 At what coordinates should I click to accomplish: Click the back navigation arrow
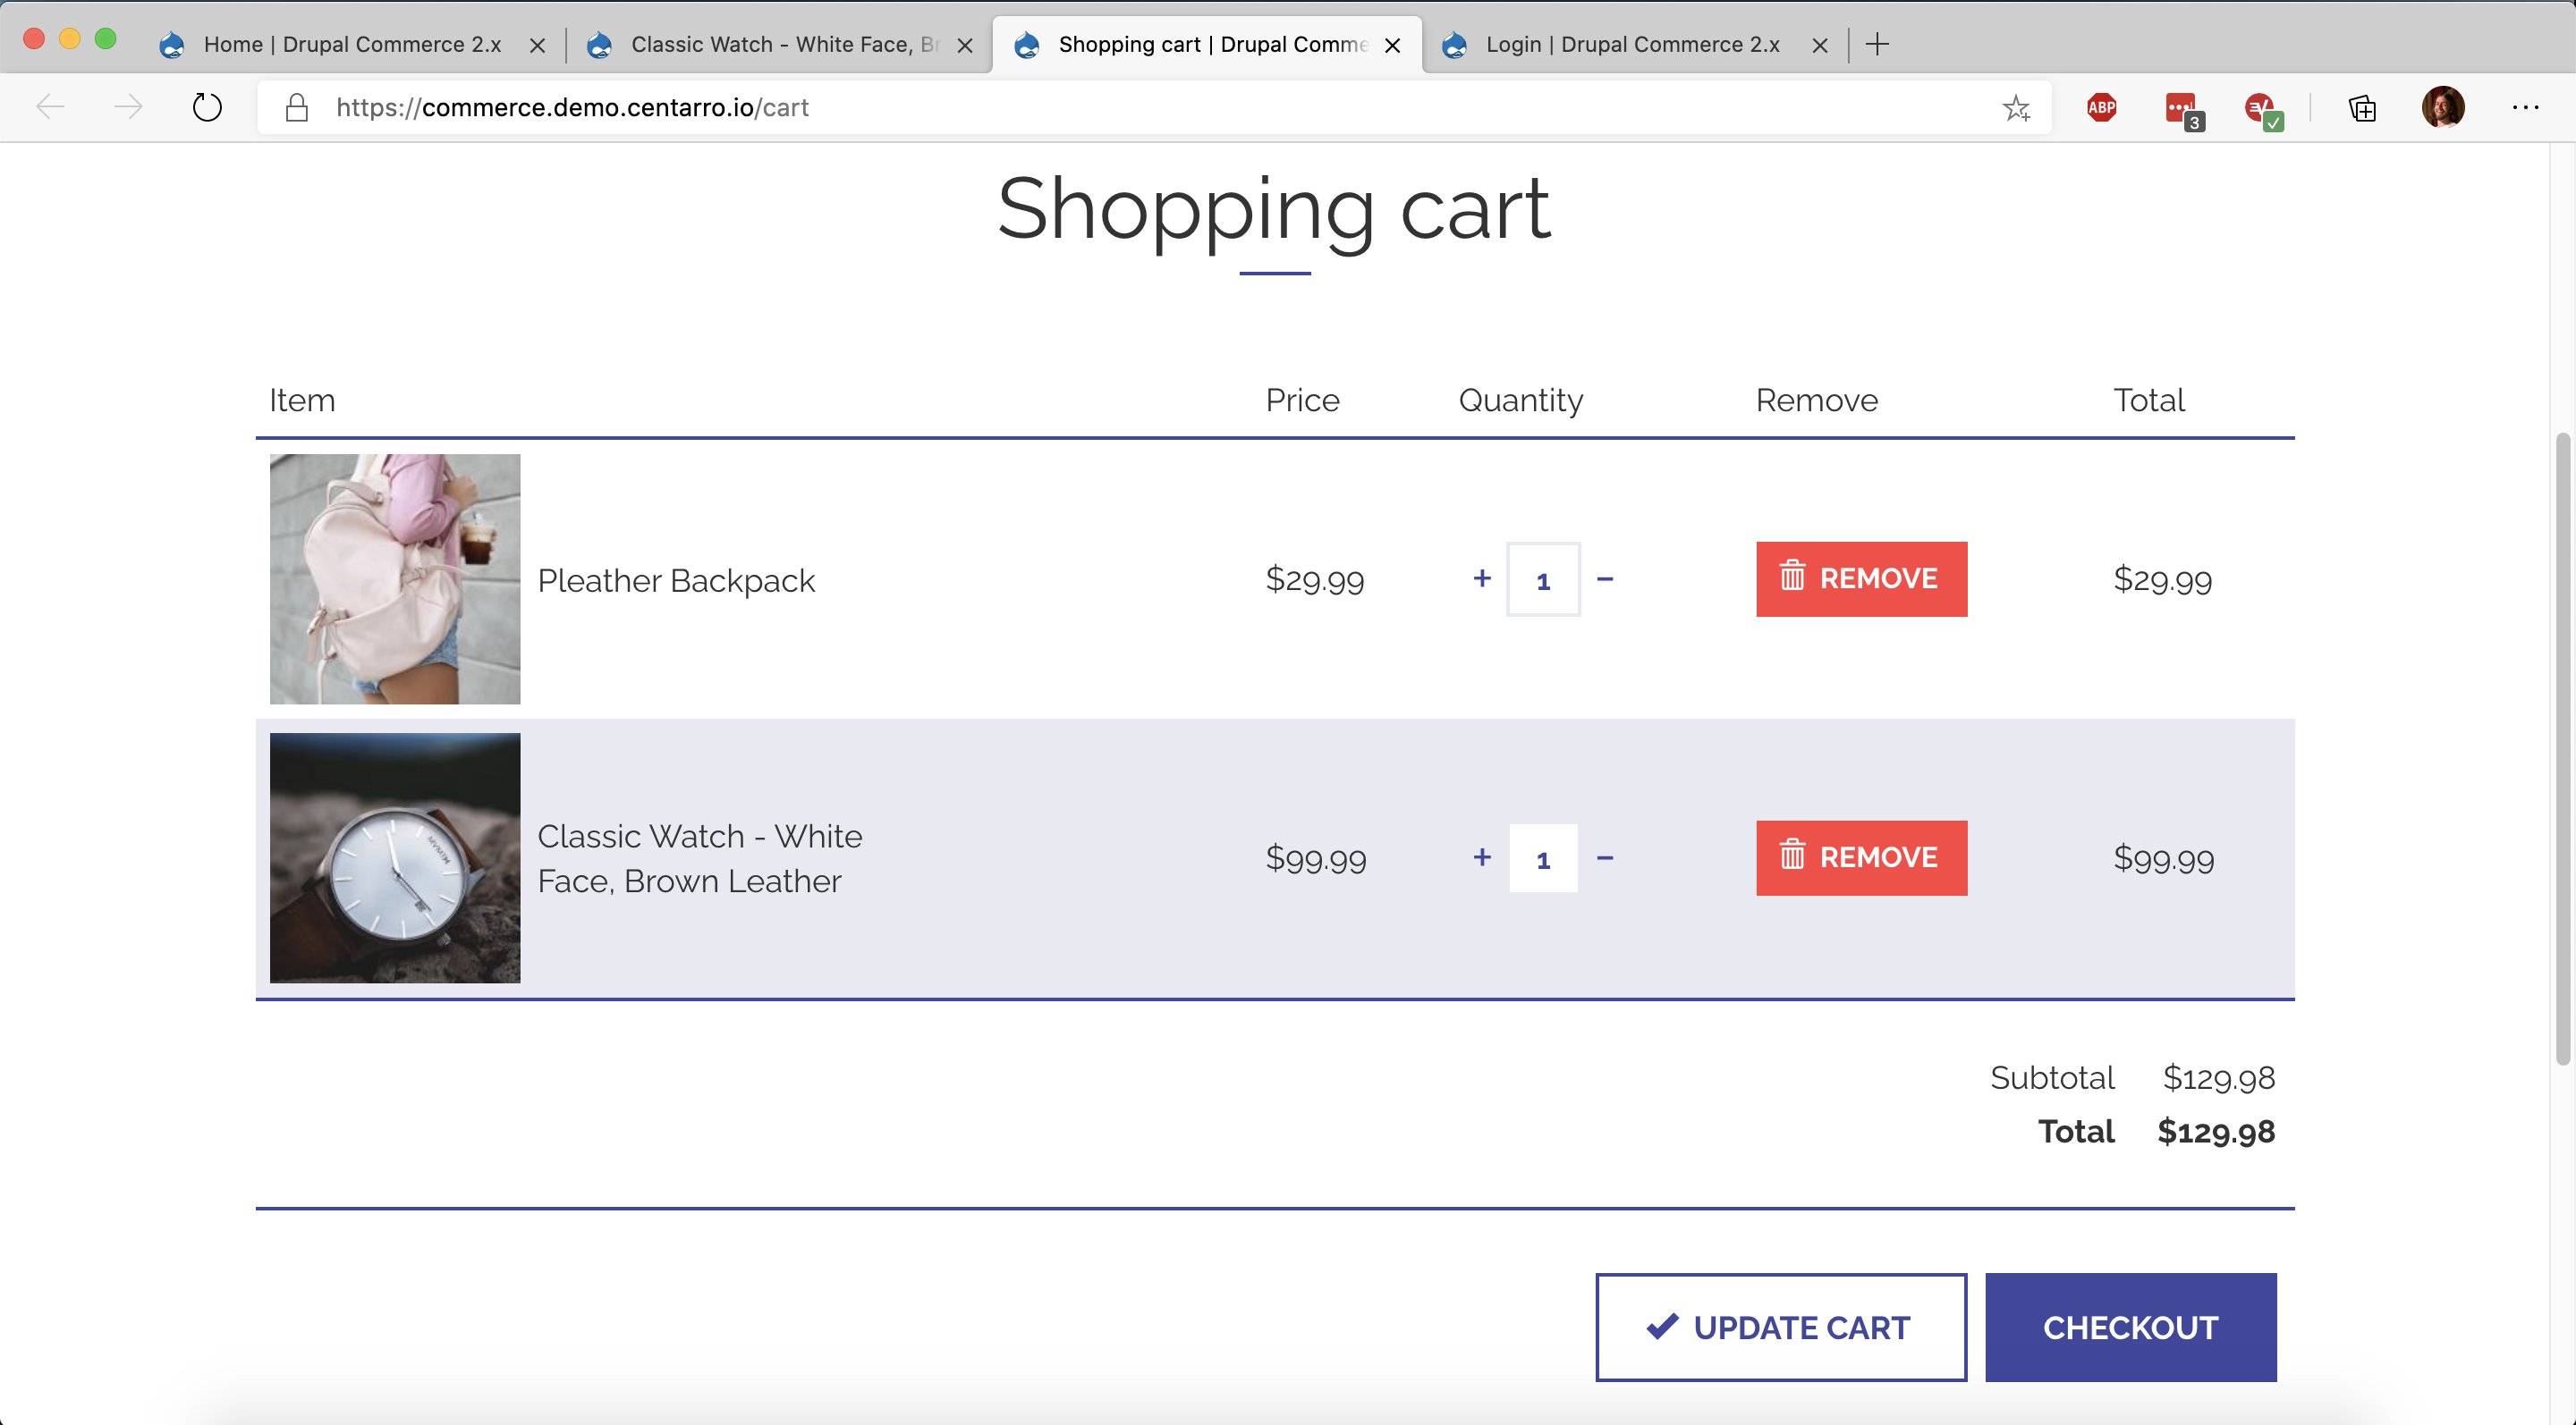point(48,107)
